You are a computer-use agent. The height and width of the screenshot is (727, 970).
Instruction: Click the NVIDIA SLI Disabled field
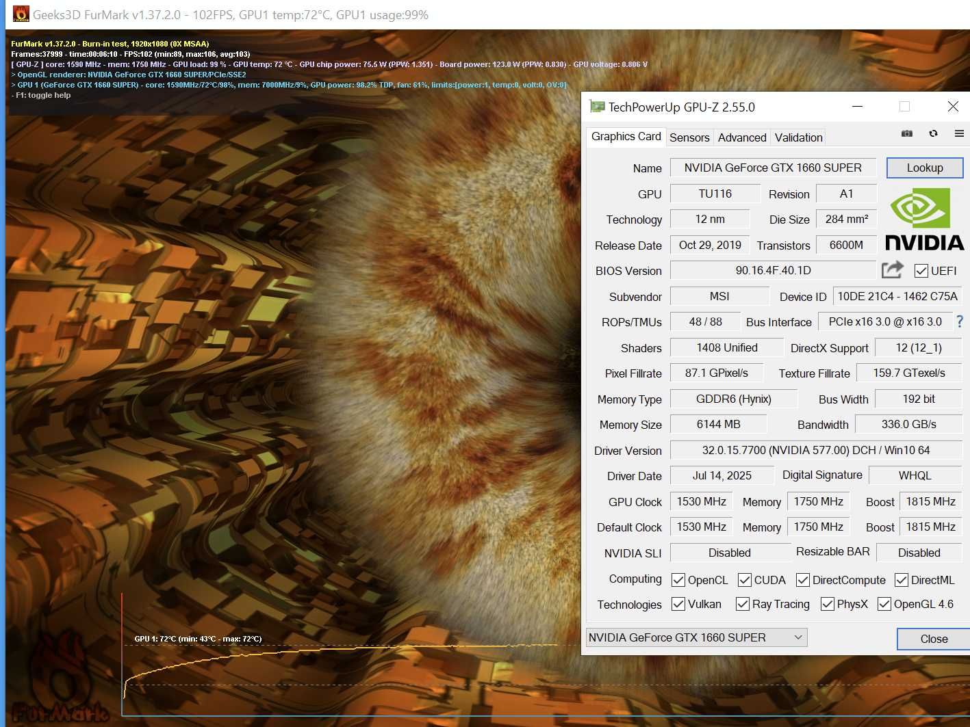[x=730, y=553]
